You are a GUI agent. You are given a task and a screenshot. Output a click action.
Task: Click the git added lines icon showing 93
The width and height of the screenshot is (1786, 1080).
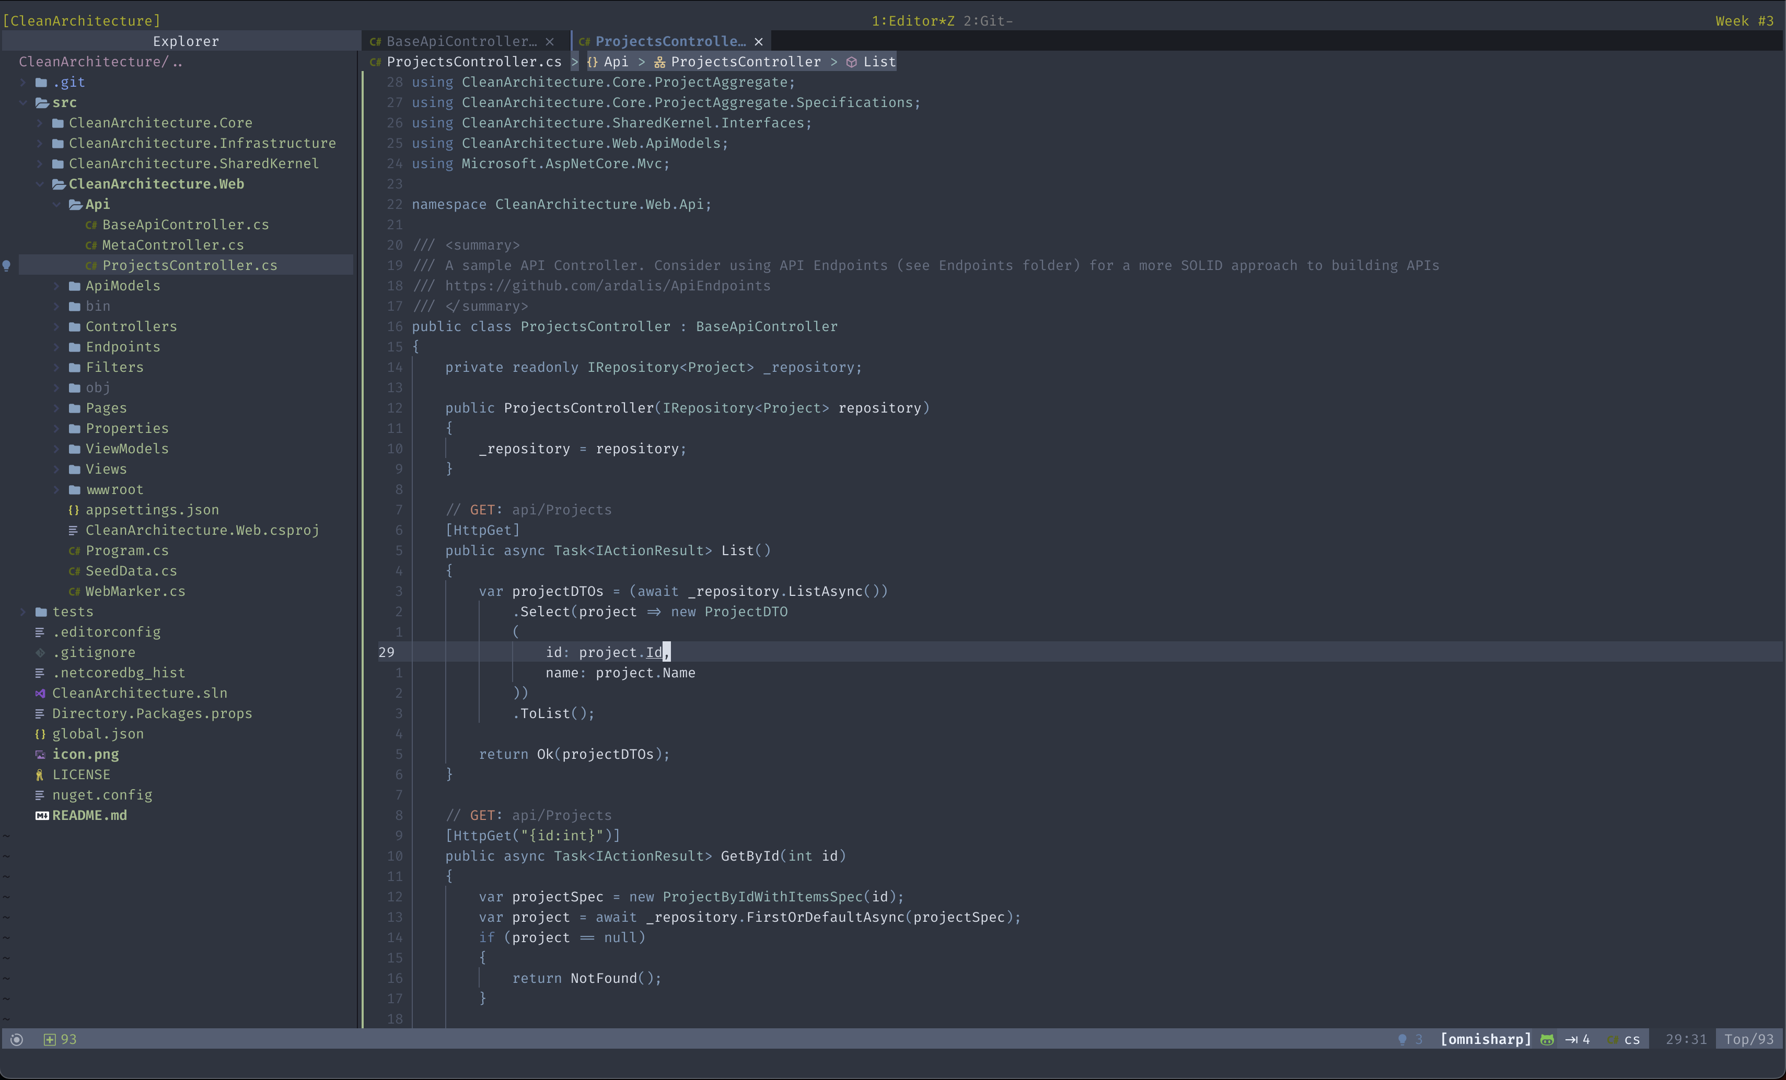[x=49, y=1039]
